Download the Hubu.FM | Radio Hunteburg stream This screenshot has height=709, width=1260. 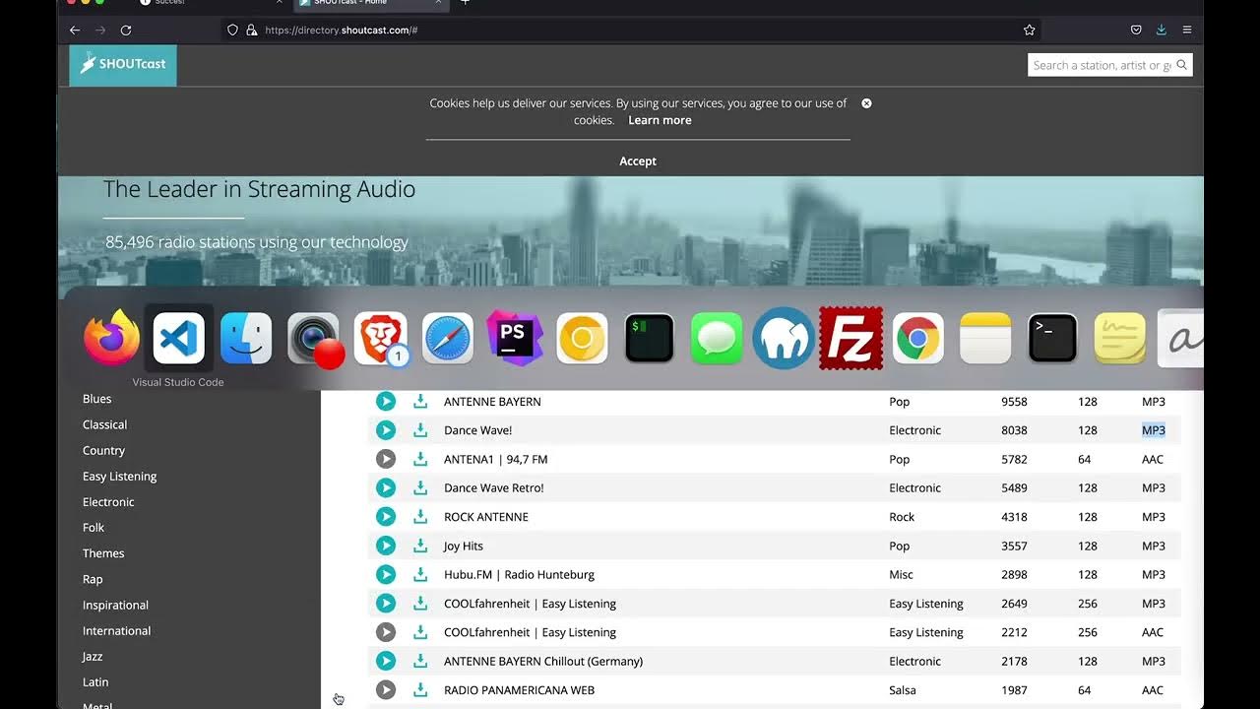[420, 574]
